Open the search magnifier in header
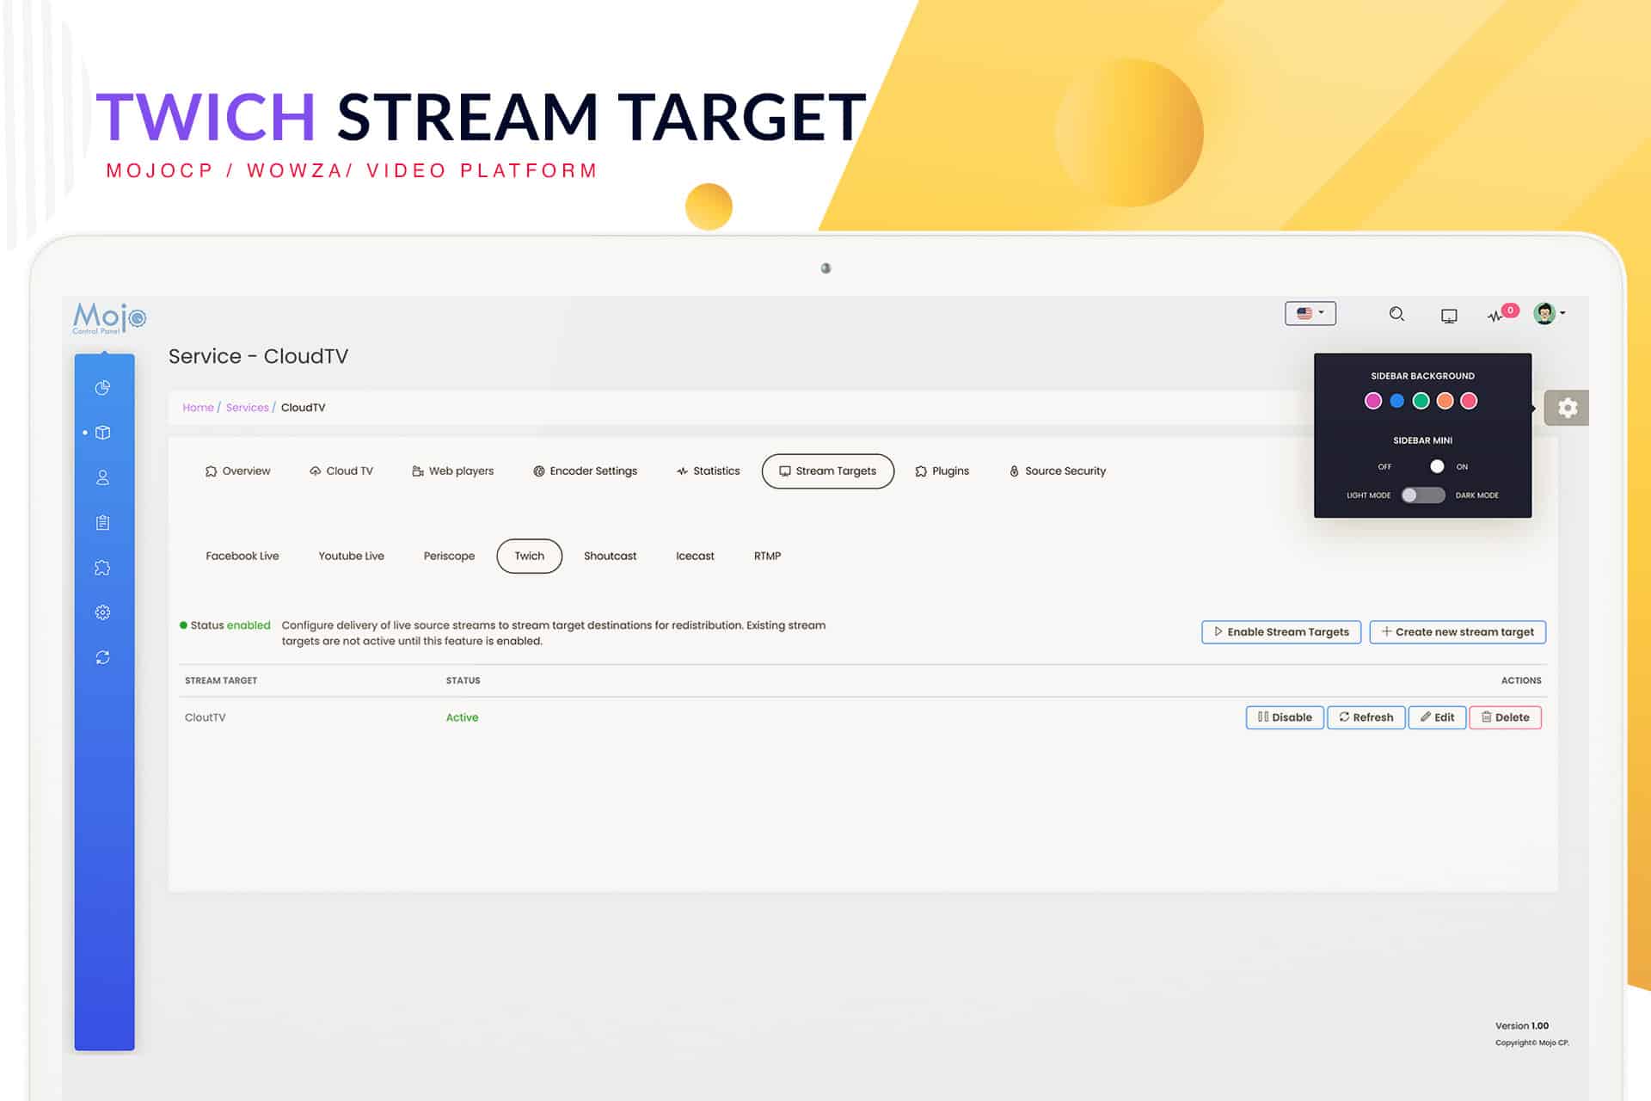The height and width of the screenshot is (1101, 1651). 1396,314
